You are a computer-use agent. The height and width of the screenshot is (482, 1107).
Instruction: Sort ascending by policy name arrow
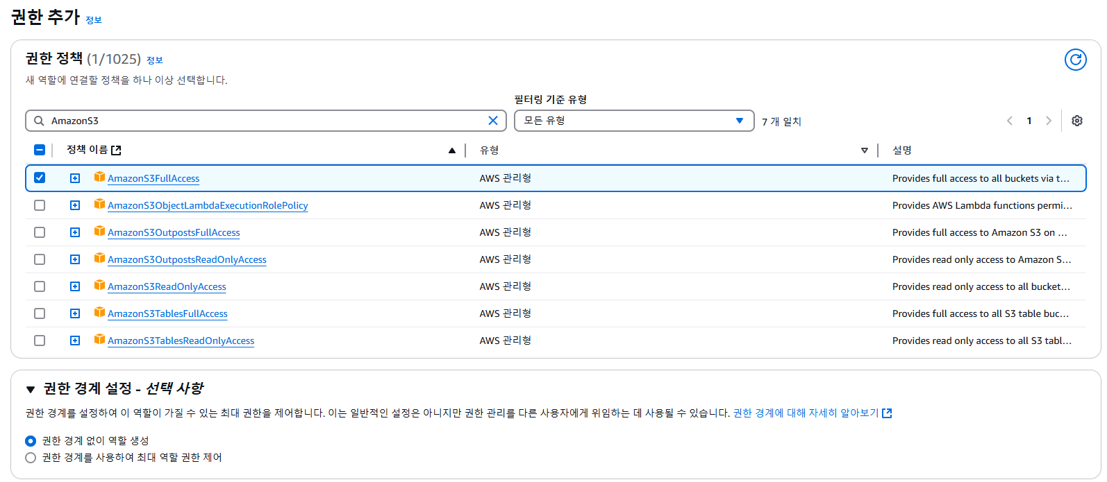tap(452, 150)
